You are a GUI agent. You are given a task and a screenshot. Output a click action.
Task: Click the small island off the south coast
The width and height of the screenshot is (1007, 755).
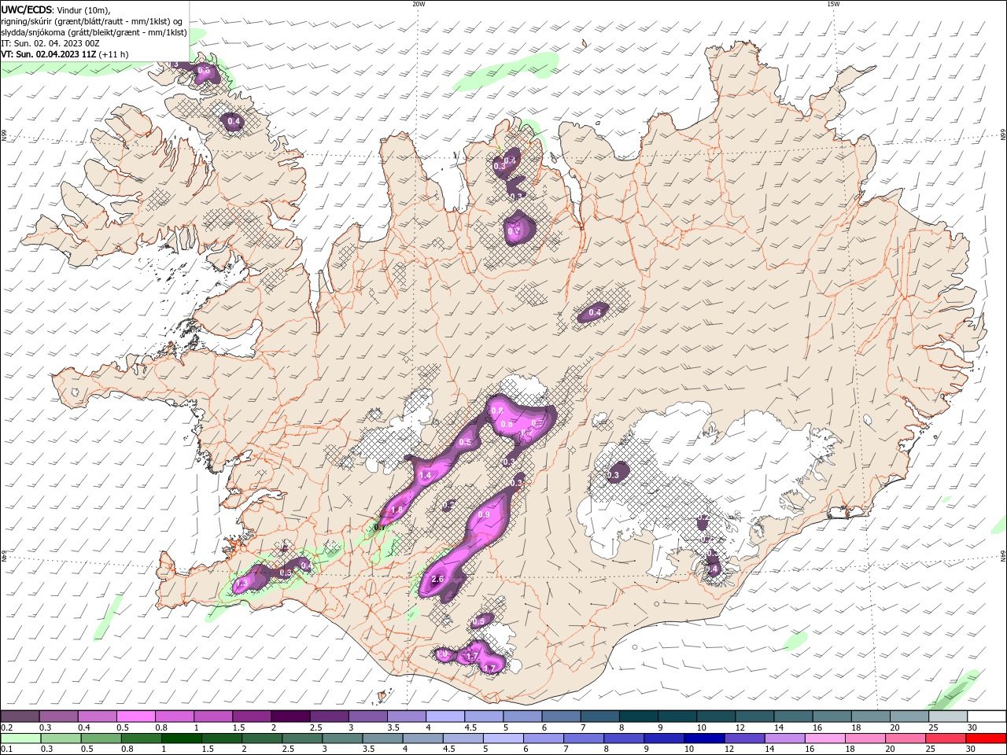[x=383, y=696]
